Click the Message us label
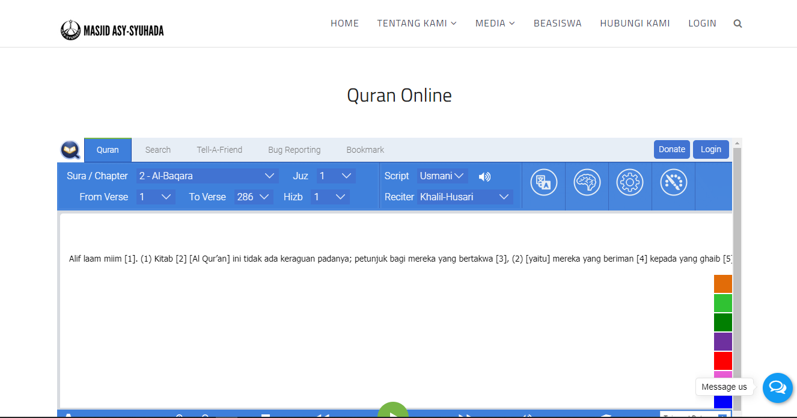Screen dimensions: 797x418 coord(724,387)
